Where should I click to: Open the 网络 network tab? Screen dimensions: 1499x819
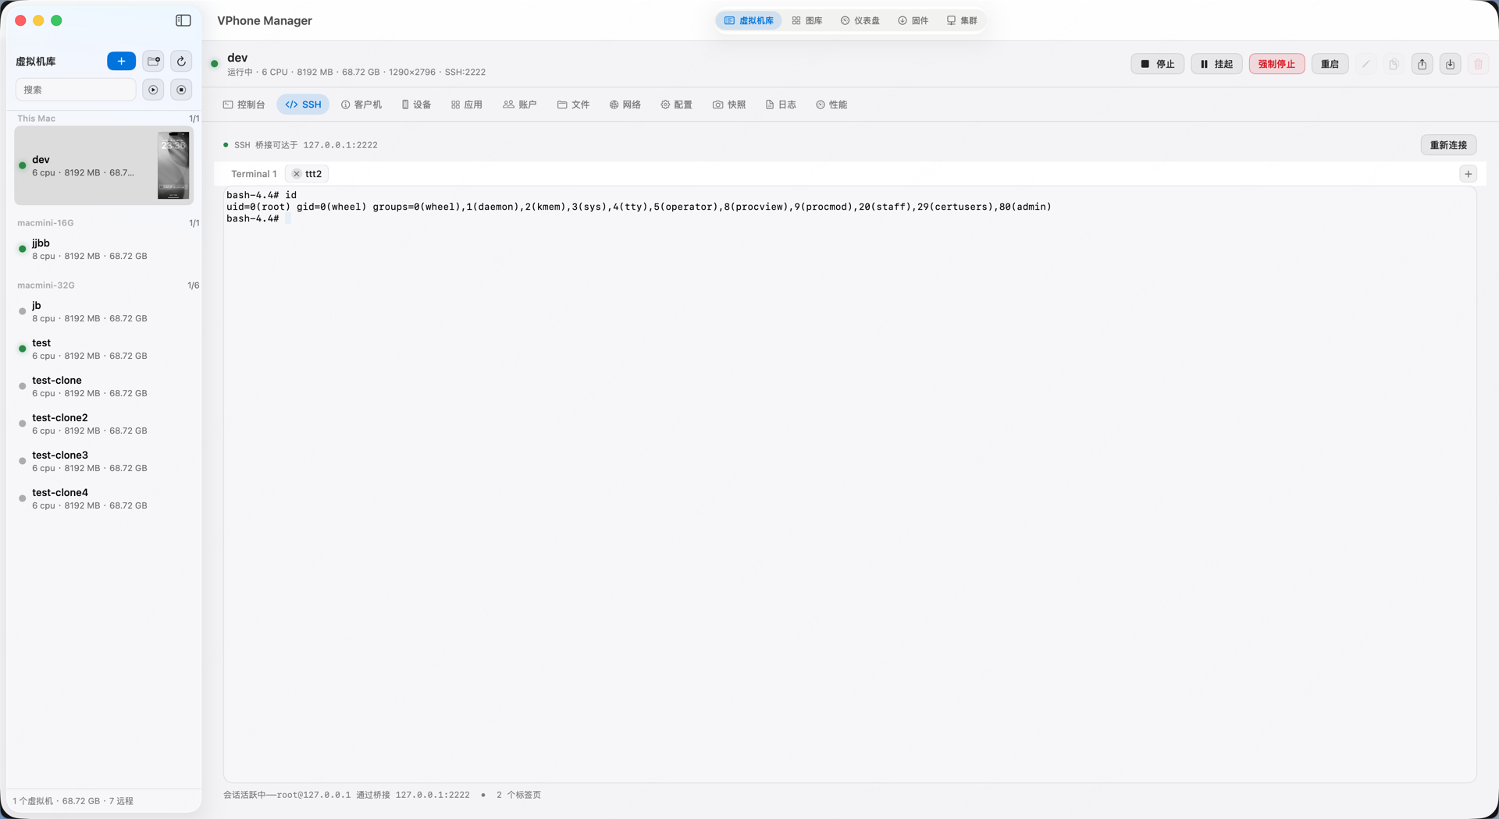pos(625,105)
